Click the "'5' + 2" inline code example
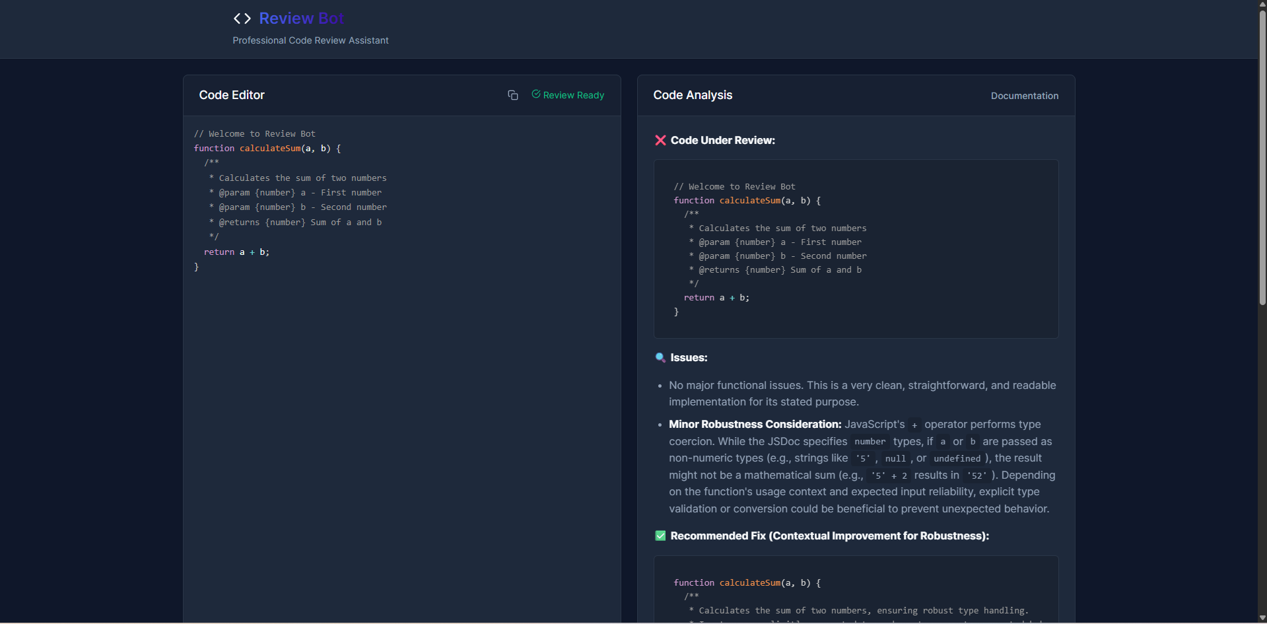 tap(889, 475)
